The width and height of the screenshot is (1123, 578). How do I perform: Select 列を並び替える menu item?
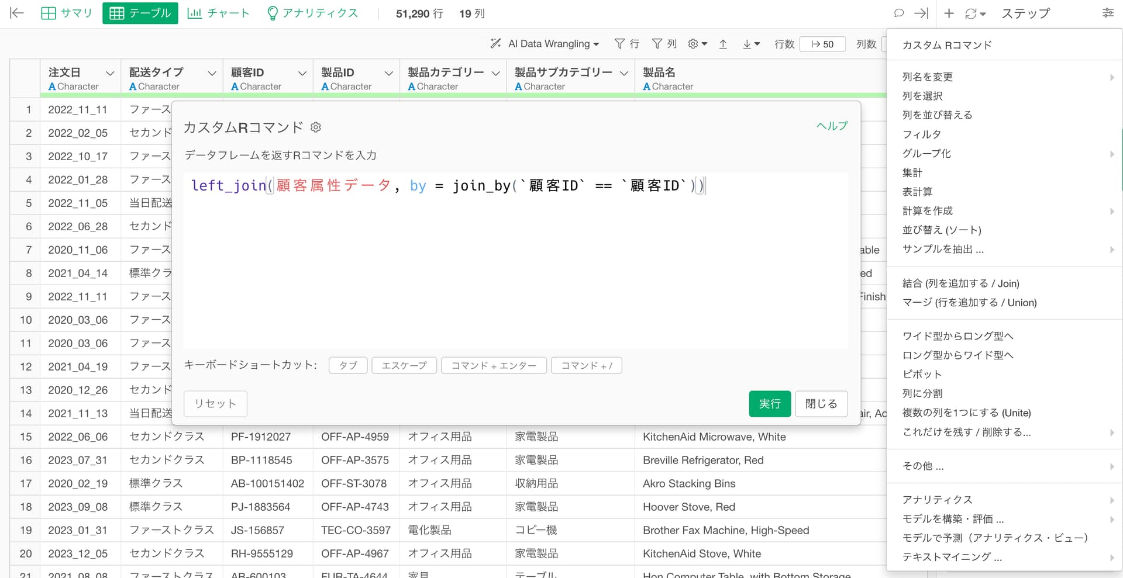(1004, 115)
